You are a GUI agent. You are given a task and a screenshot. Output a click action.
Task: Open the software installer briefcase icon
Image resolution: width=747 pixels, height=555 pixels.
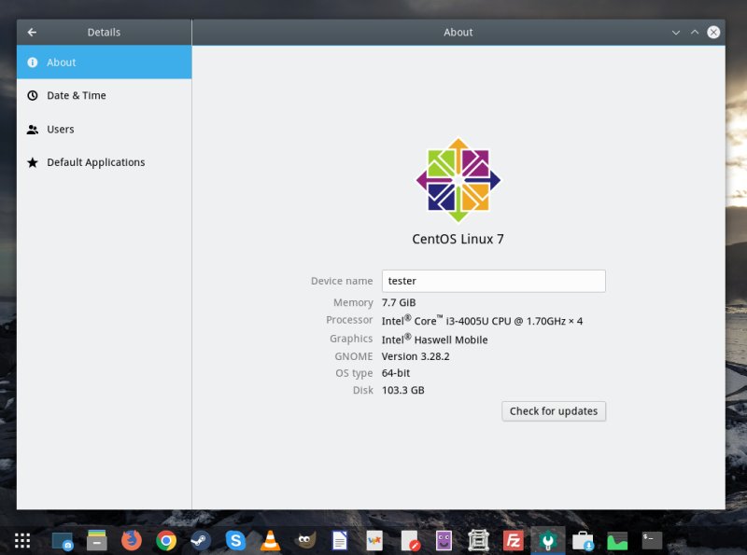[583, 541]
